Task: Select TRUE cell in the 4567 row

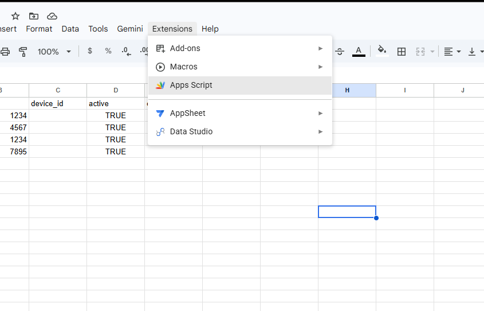Action: 116,127
